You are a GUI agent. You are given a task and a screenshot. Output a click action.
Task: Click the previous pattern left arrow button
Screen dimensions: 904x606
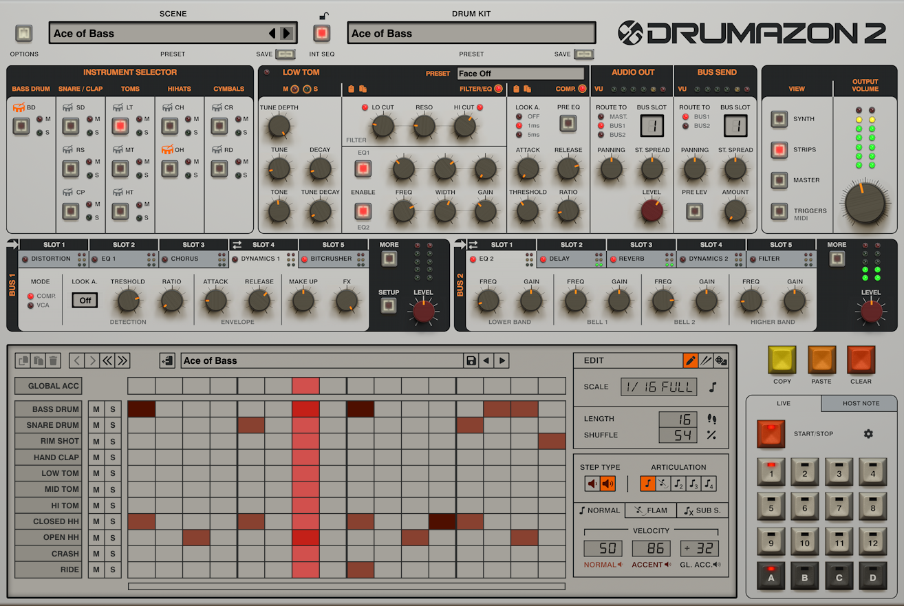click(76, 360)
